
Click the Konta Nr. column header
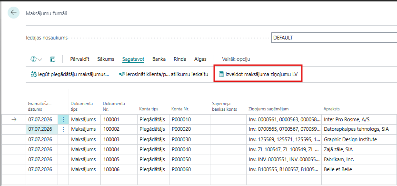(x=180, y=109)
